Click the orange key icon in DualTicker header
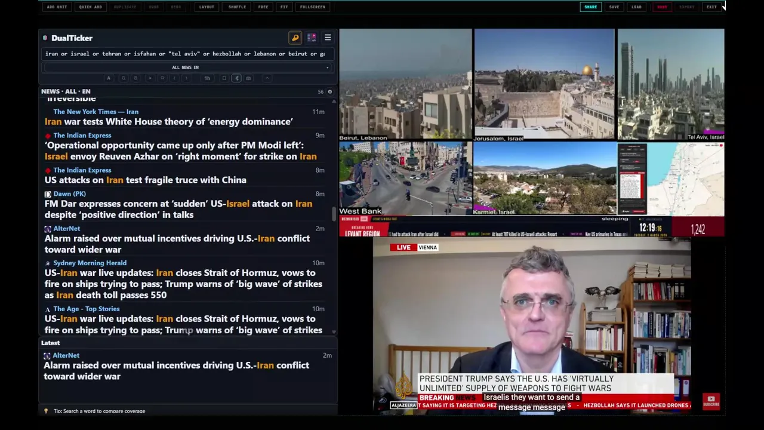Image resolution: width=764 pixels, height=430 pixels. [x=295, y=38]
